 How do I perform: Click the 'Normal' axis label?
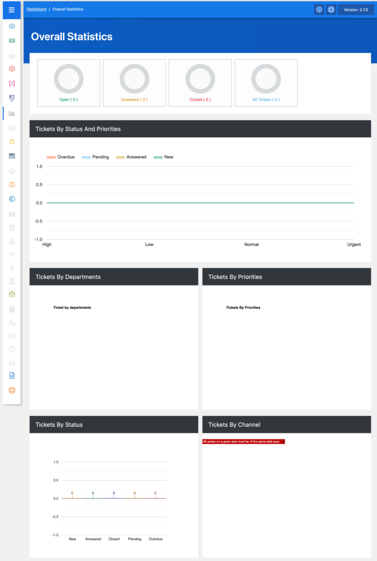(x=252, y=245)
